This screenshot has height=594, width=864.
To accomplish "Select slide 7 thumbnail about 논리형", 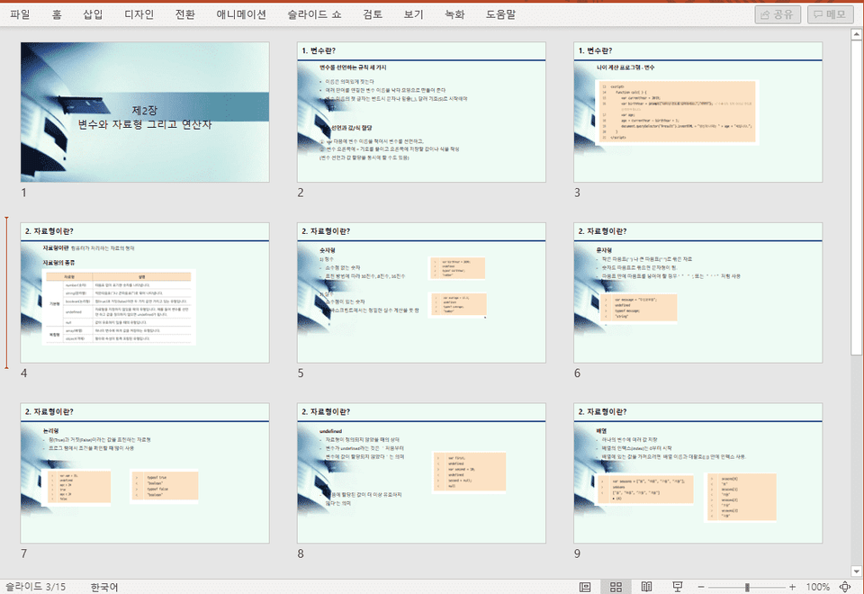I will 145,473.
